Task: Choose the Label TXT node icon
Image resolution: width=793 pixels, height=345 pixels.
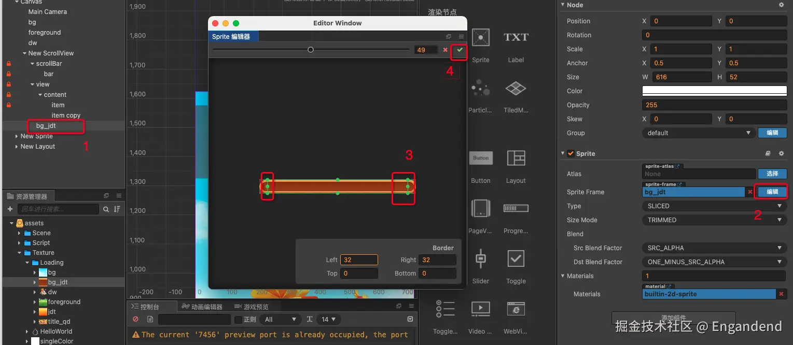Action: (516, 37)
